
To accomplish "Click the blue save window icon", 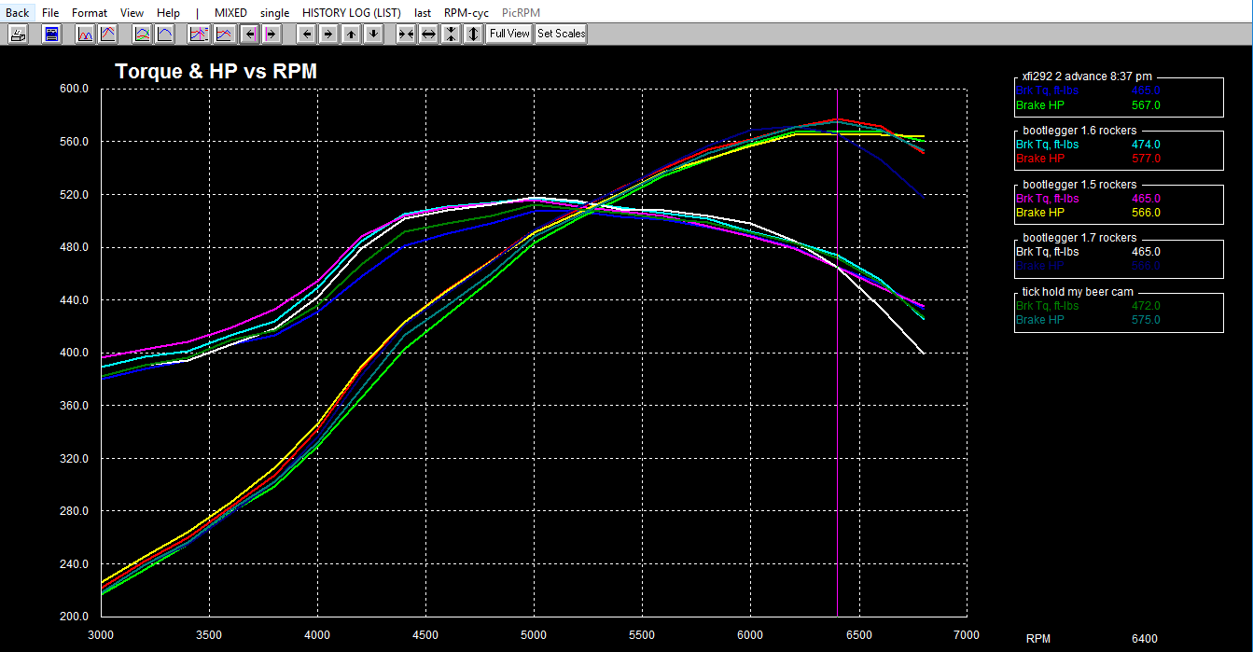I will [x=52, y=34].
